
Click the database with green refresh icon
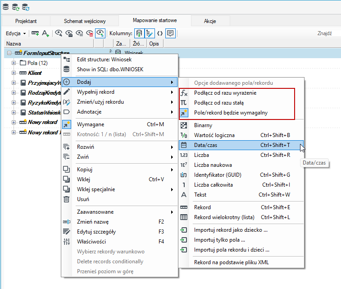point(15,7)
